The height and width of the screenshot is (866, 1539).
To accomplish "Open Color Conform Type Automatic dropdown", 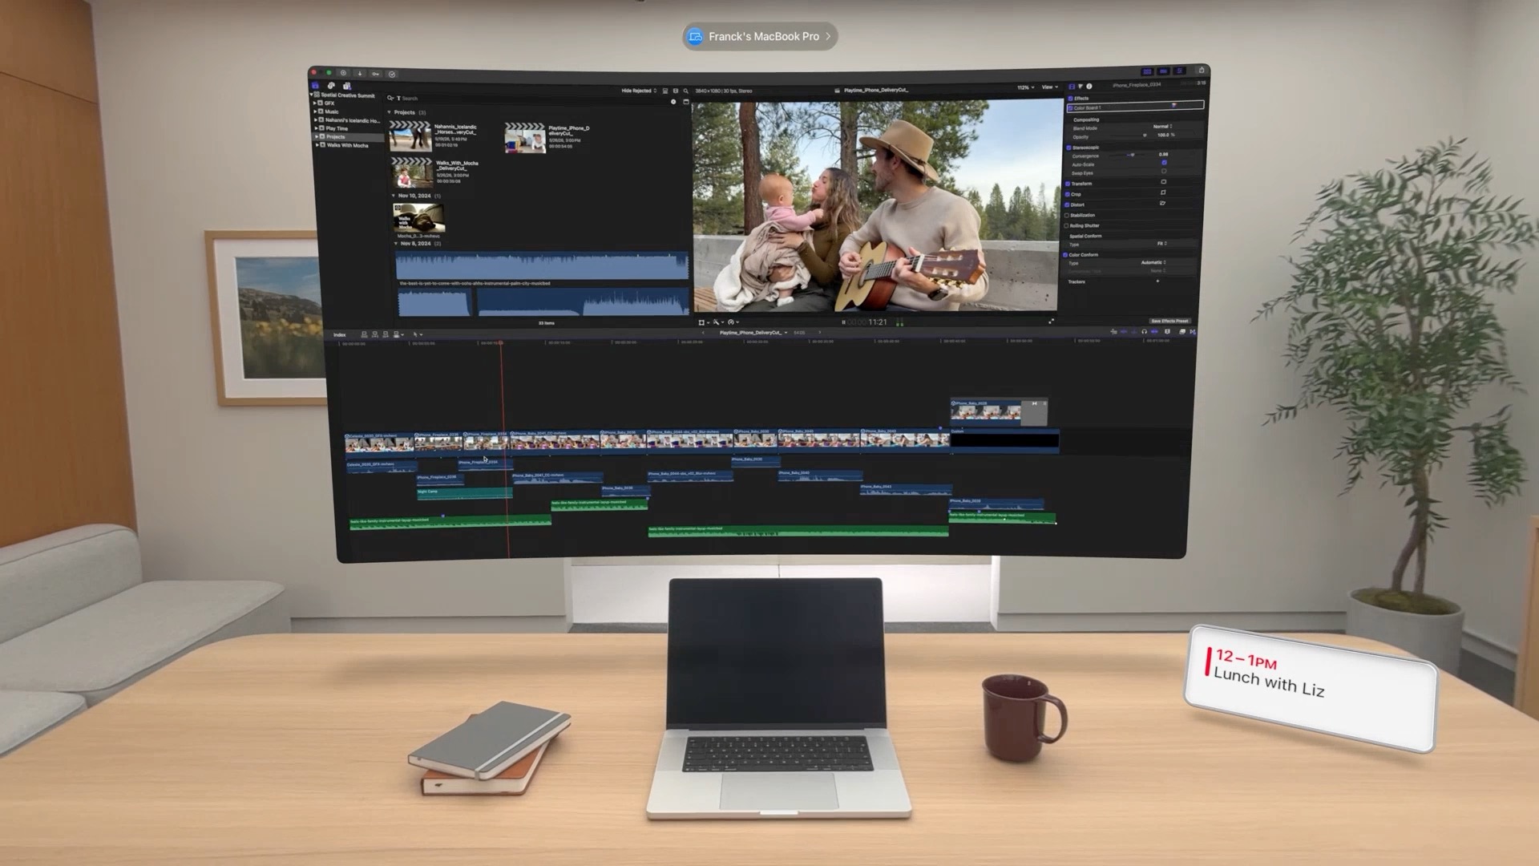I will (1153, 262).
